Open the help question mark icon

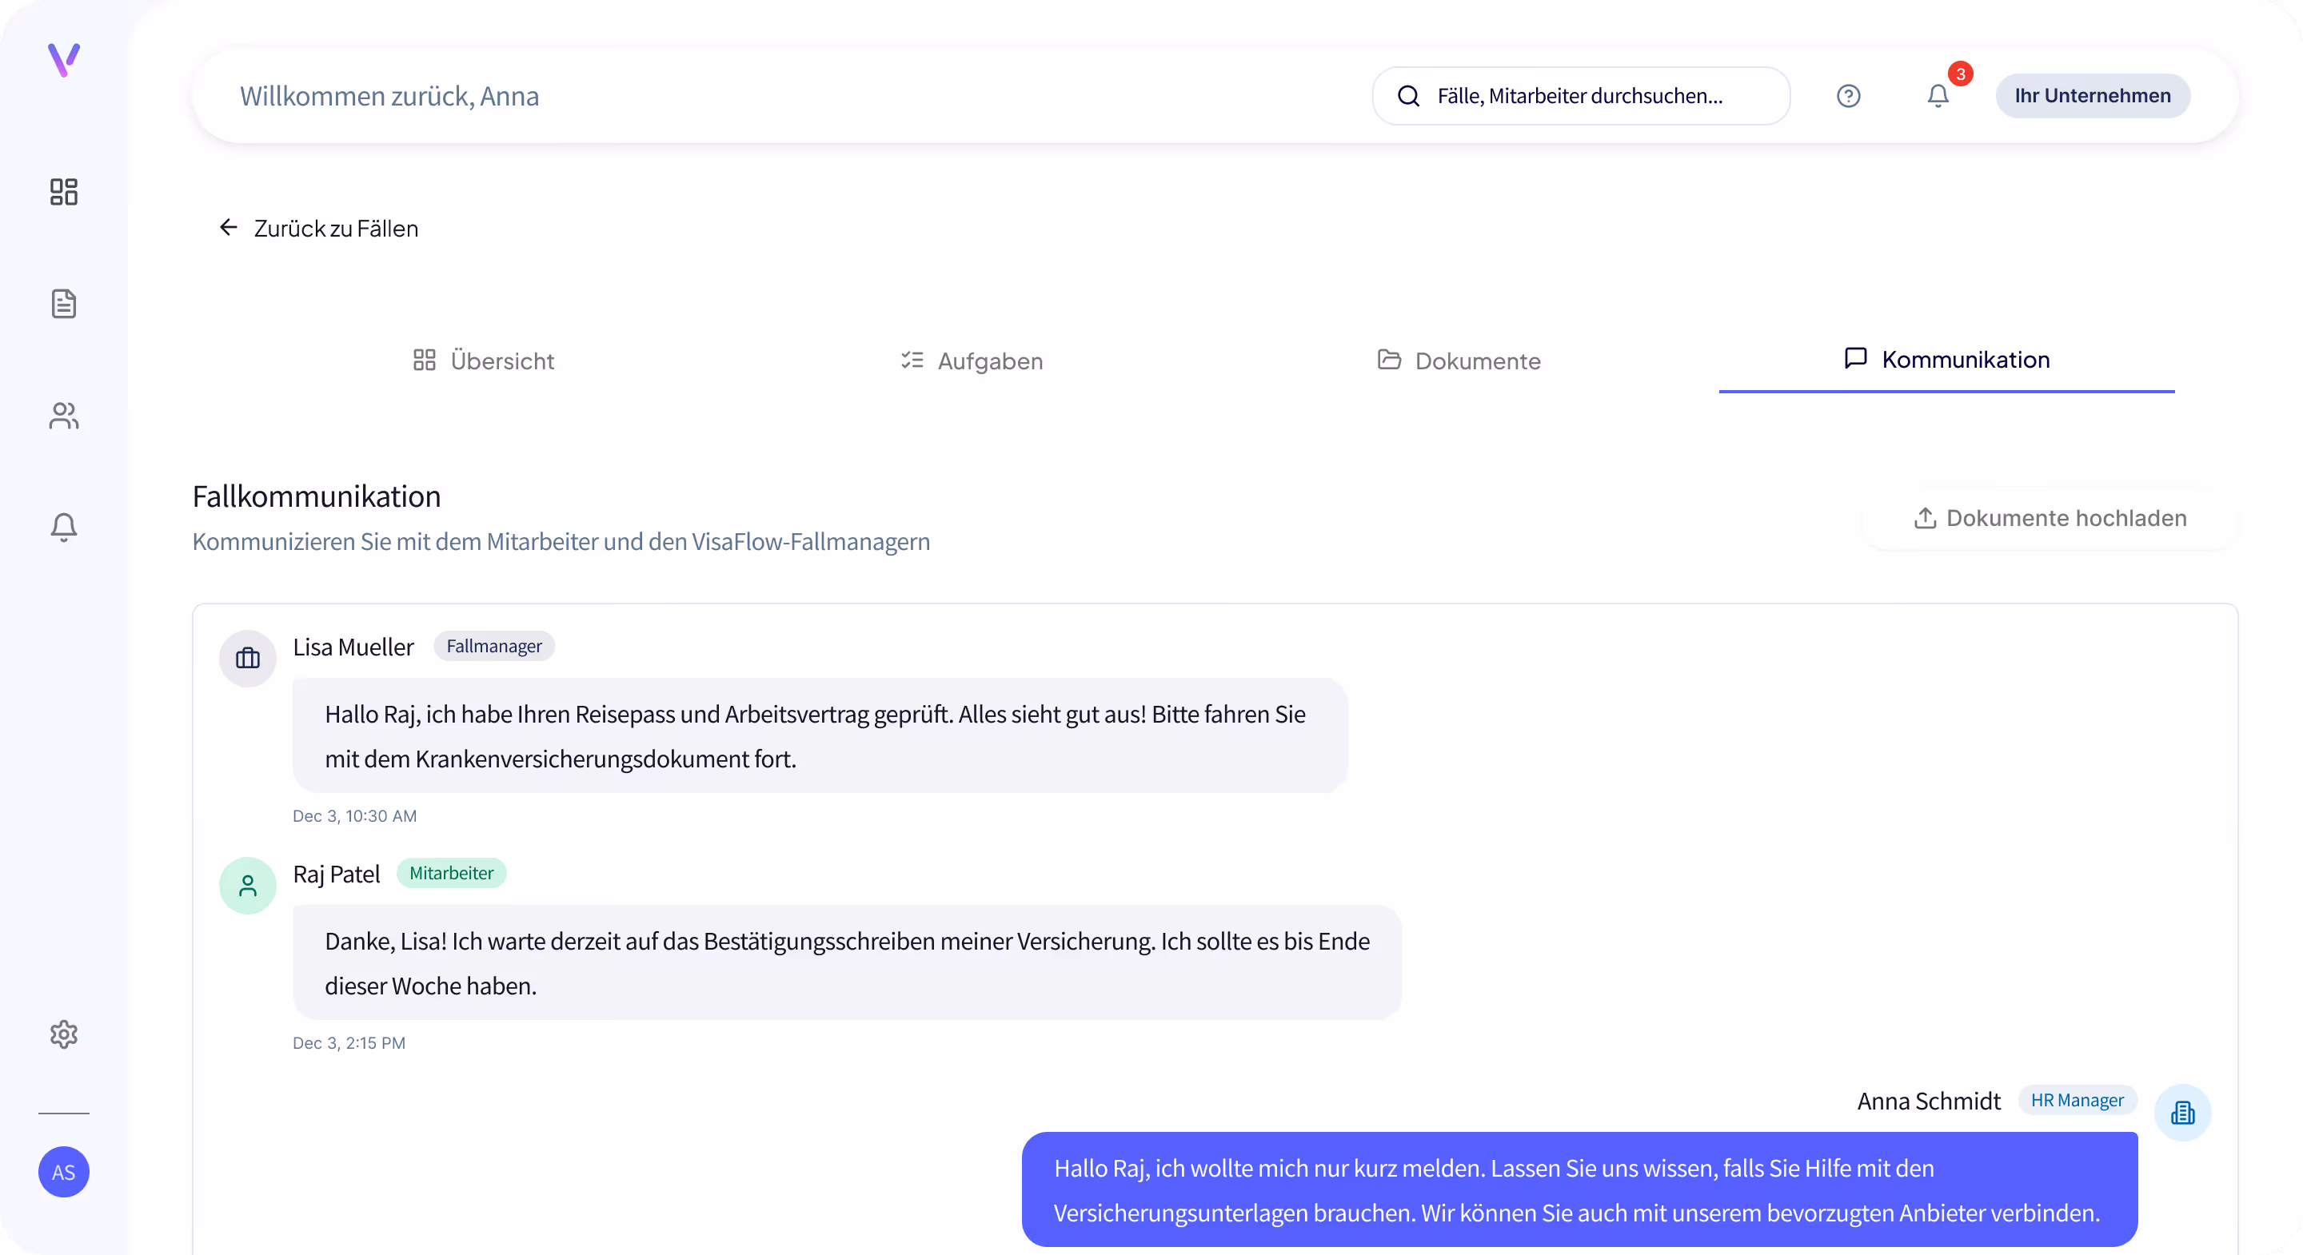click(1848, 96)
